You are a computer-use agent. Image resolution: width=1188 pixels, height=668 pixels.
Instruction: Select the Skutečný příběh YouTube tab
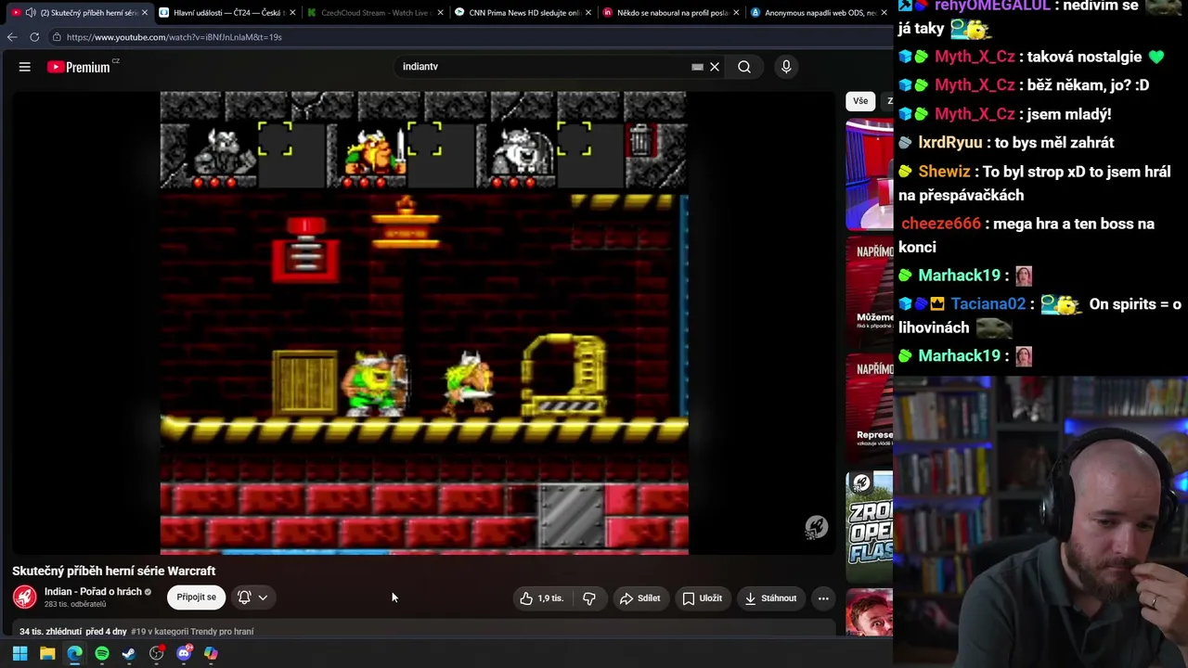[x=79, y=13]
